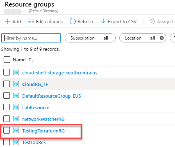Image resolution: width=175 pixels, height=147 pixels.
Task: Open the Subscription == all filter
Action: point(90,38)
